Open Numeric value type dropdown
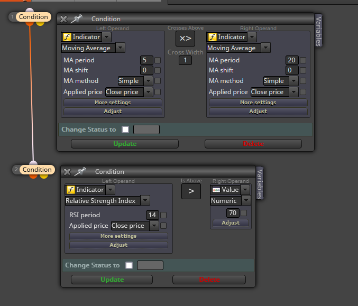Screen dimensions: 358x306 click(246, 201)
